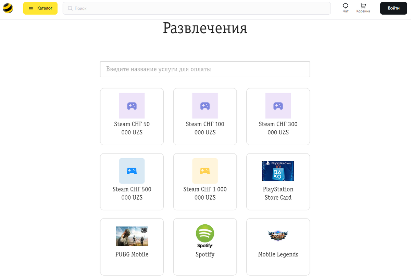411x278 pixels.
Task: Open the Spotify service label
Action: tap(205, 254)
